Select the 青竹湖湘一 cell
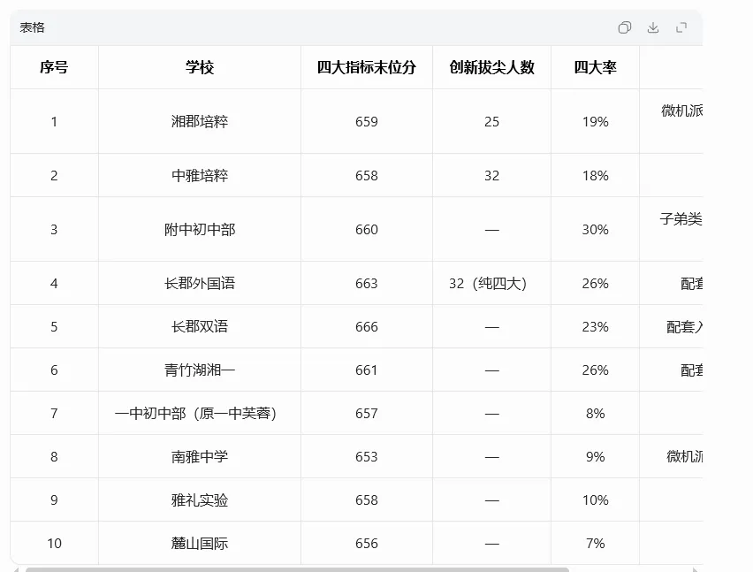 (200, 370)
